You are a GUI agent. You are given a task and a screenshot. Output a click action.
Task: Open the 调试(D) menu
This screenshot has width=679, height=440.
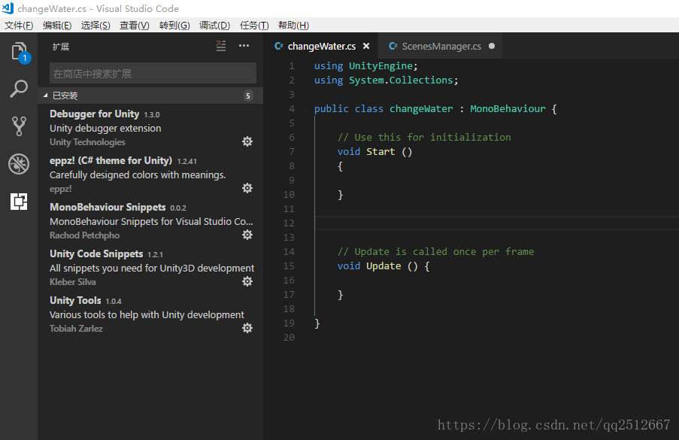coord(214,25)
